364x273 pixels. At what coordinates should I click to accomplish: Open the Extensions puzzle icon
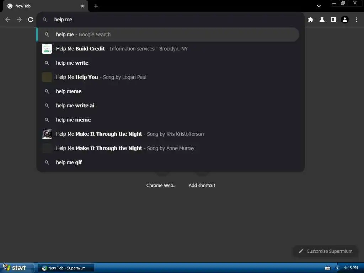[x=310, y=20]
